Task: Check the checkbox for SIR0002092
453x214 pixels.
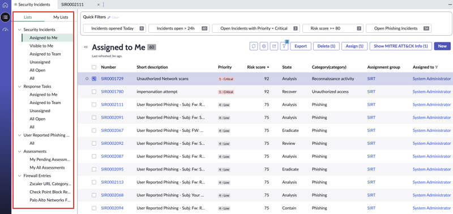Action: [x=94, y=143]
